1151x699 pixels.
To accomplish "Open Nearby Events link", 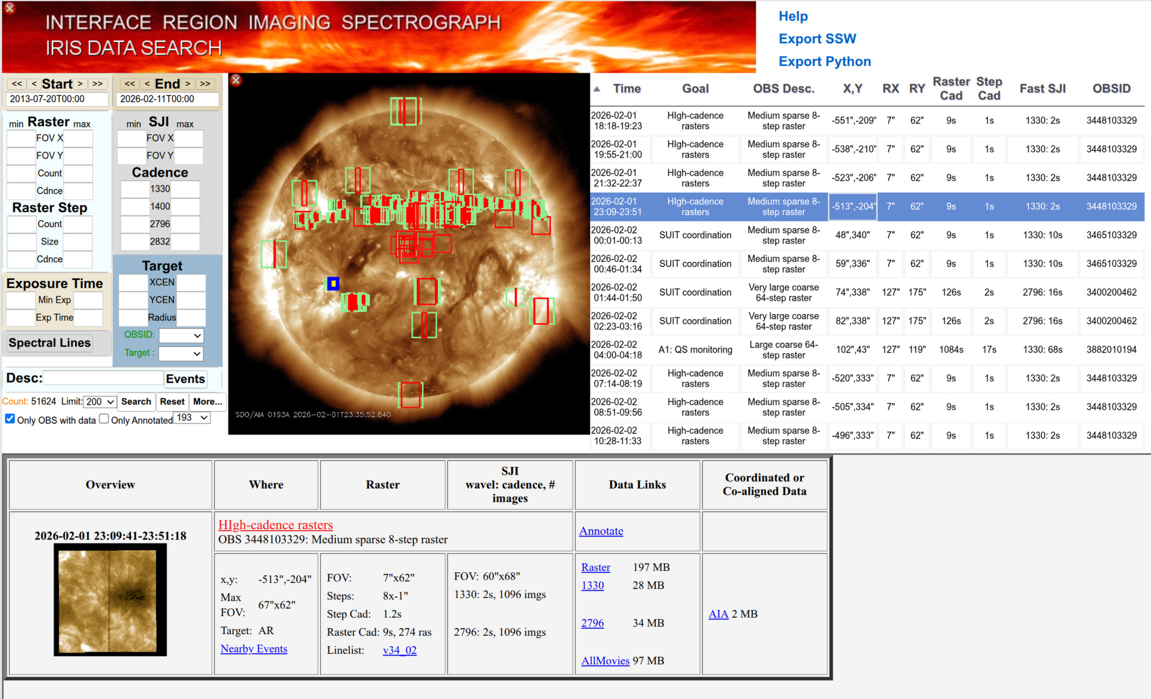I will point(254,649).
